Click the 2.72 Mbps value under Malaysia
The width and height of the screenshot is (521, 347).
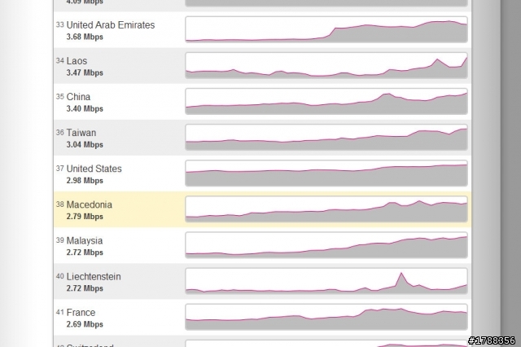(x=85, y=253)
